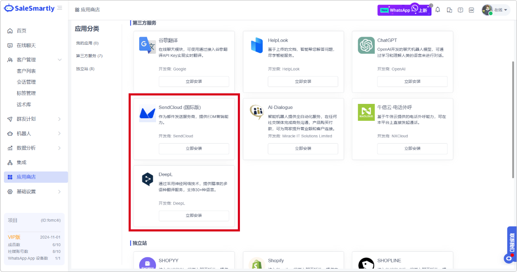
Task: Click the ChatGPT app logo
Action: coord(366,45)
